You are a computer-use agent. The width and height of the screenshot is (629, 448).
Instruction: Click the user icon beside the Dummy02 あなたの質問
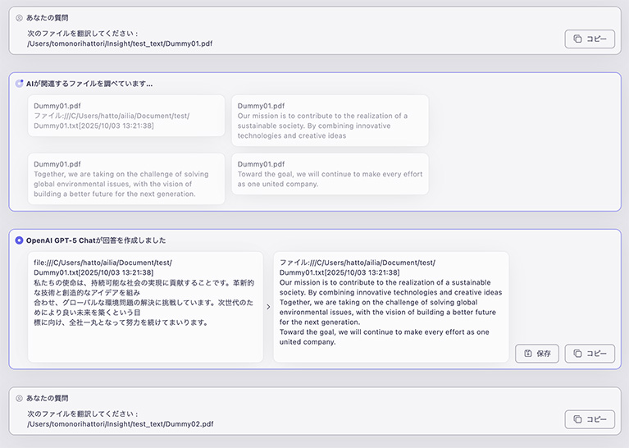(x=19, y=398)
